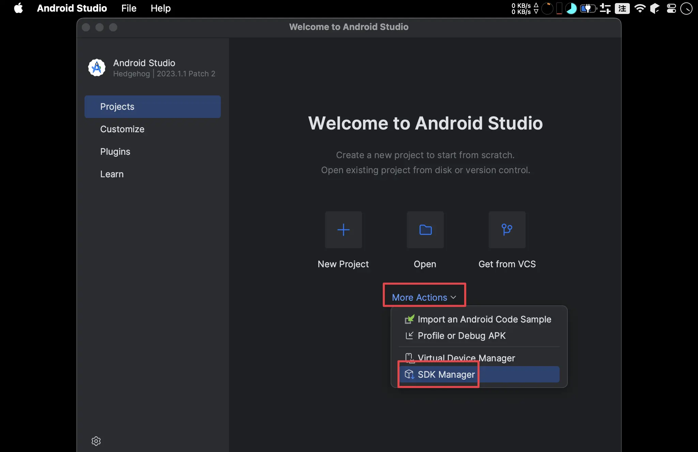Click the SDK Manager icon

tap(409, 374)
